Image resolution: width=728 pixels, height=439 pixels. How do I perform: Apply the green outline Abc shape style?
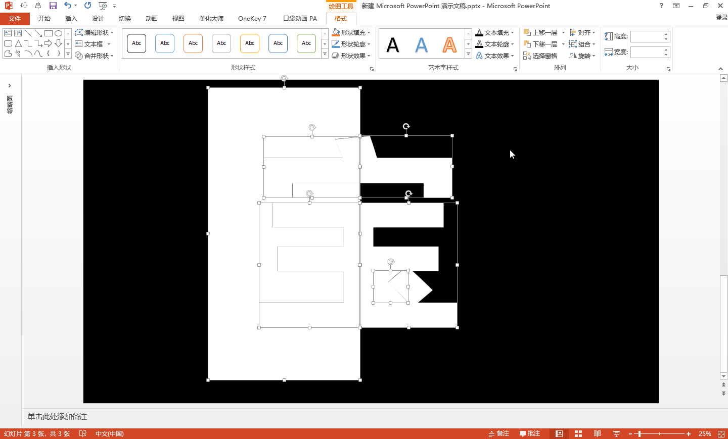pos(306,43)
